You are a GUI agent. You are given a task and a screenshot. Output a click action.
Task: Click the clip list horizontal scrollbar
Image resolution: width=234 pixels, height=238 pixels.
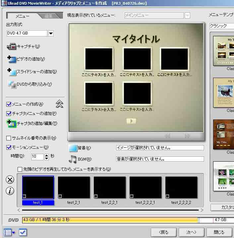point(111,210)
